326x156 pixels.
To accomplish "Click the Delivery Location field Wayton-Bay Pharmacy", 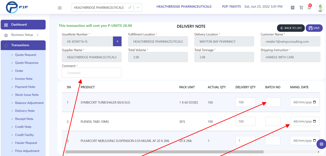I will point(224,41).
